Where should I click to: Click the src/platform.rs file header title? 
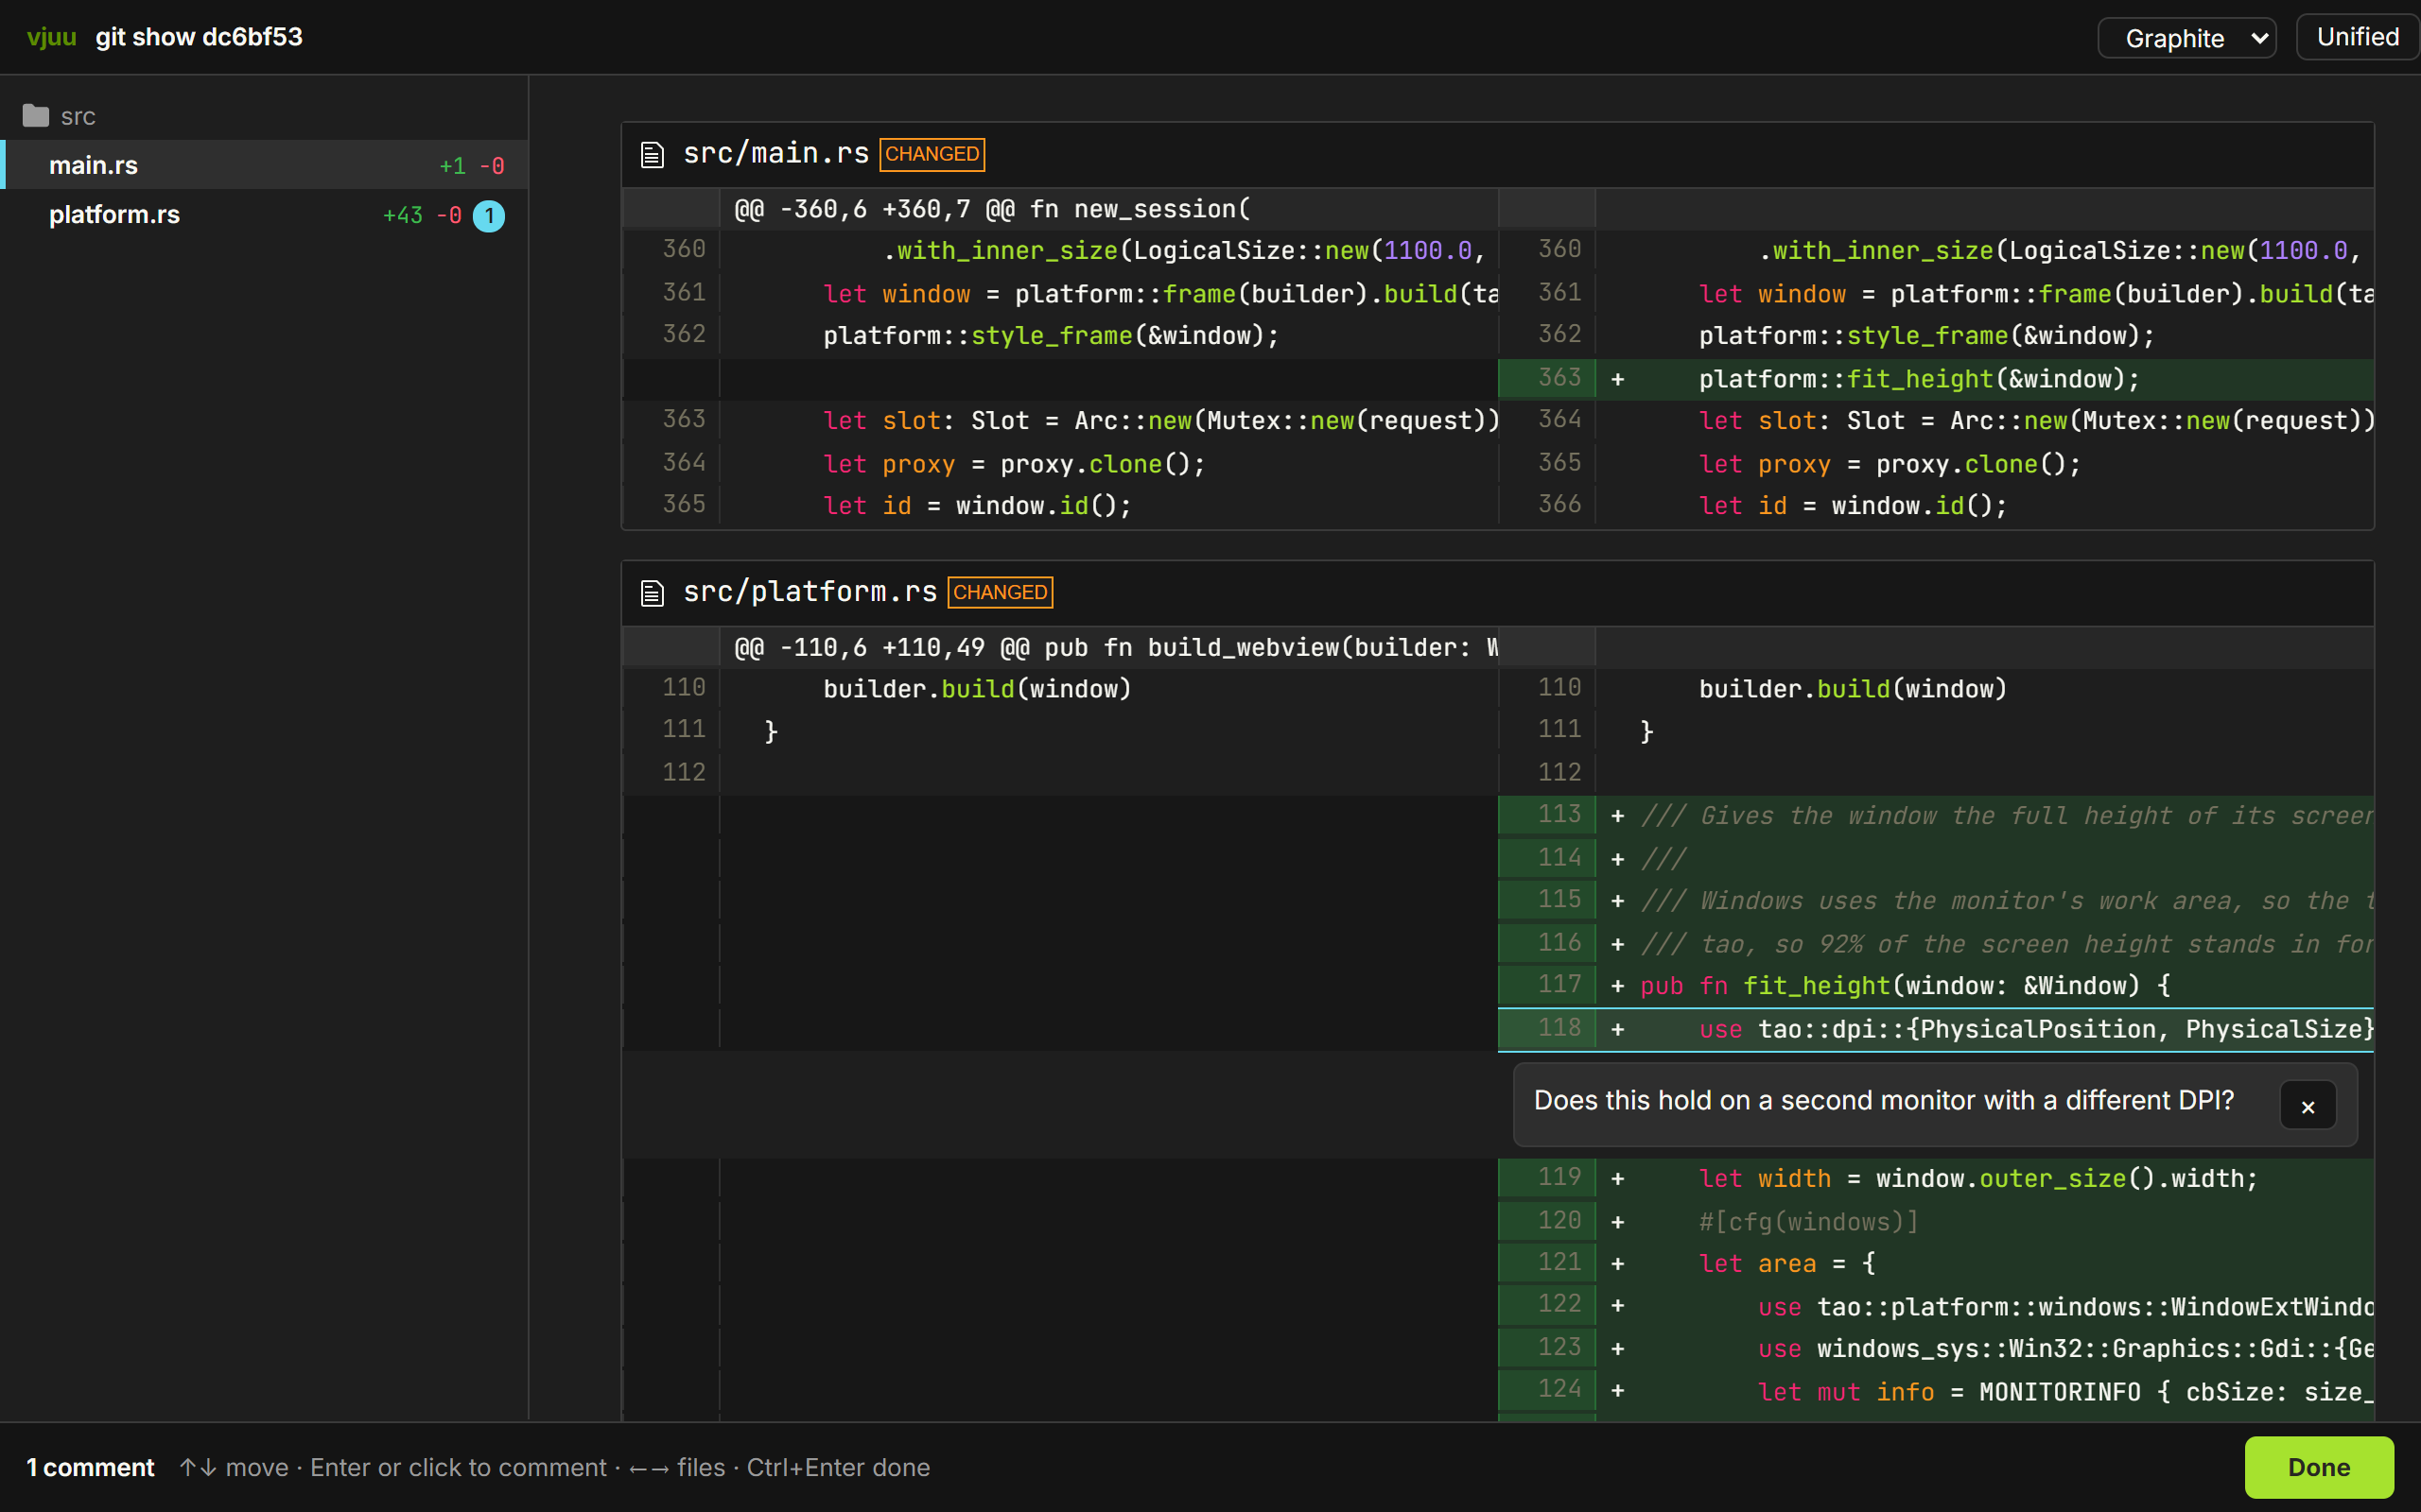click(810, 593)
